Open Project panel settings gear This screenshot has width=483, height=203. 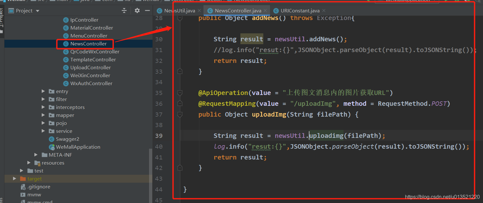tap(137, 10)
